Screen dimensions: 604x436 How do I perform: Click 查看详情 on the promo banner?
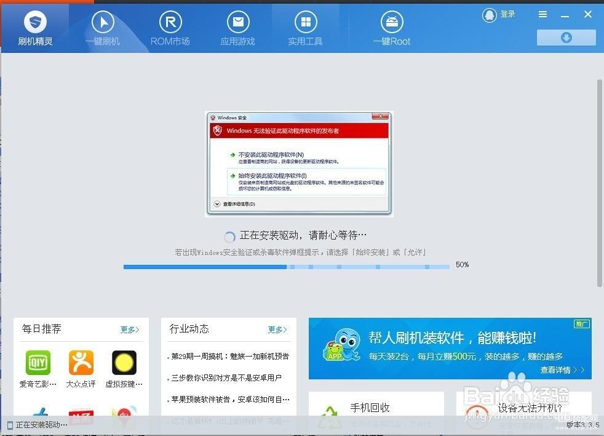tap(562, 369)
